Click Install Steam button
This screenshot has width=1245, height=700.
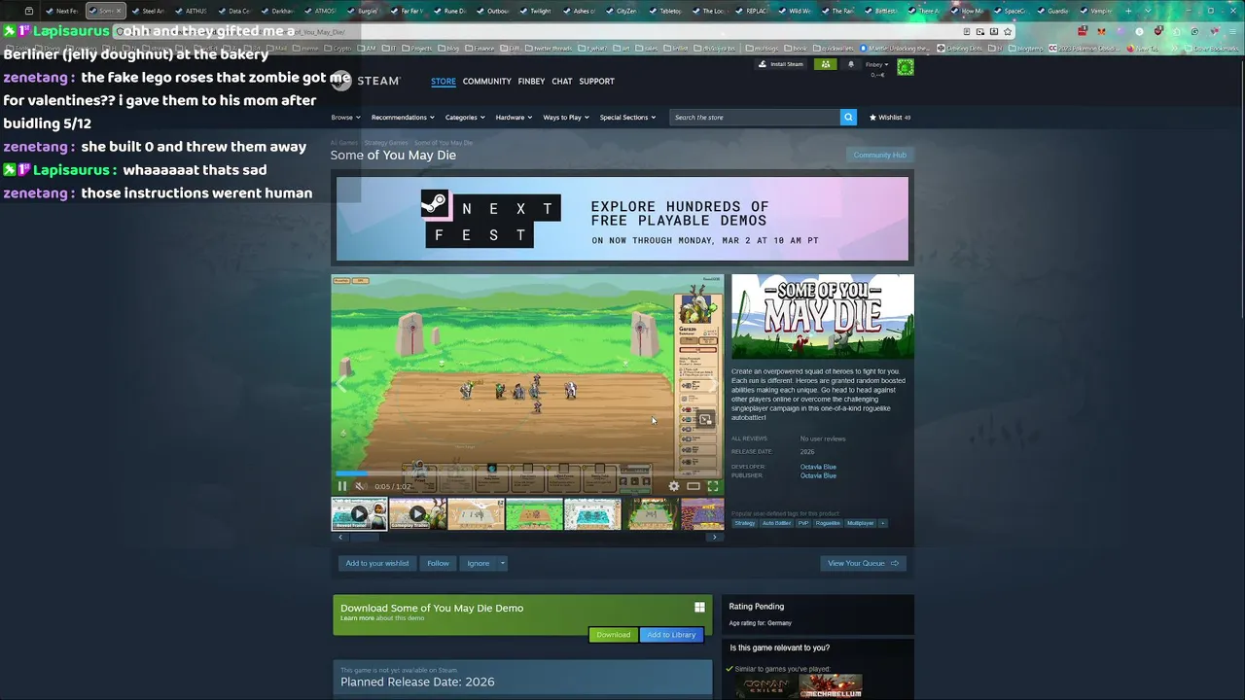pos(782,64)
